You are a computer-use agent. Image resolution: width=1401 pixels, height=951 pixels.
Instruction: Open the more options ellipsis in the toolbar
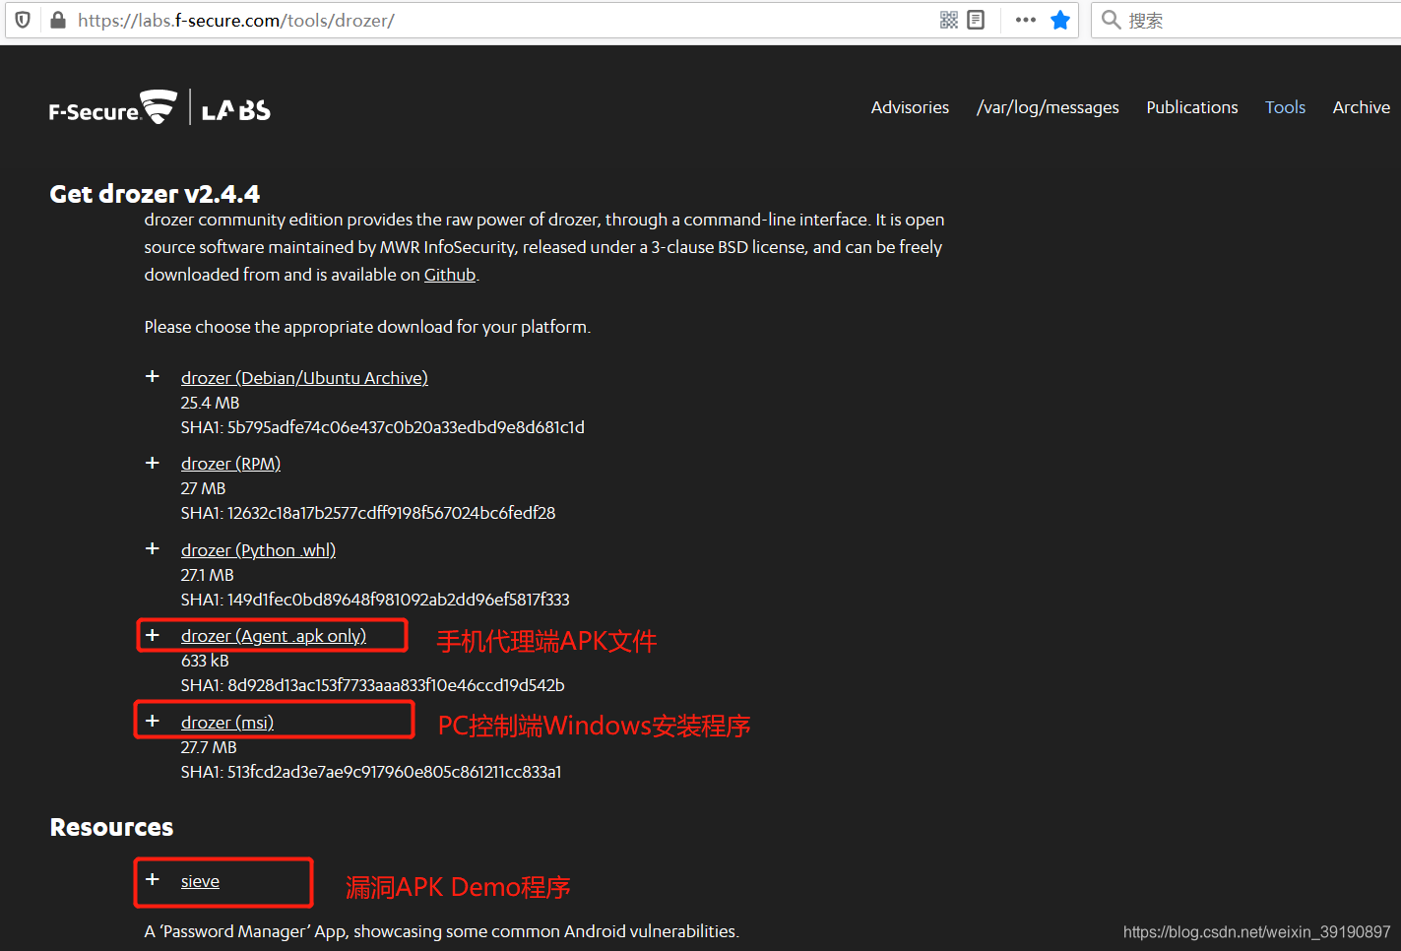(1024, 20)
